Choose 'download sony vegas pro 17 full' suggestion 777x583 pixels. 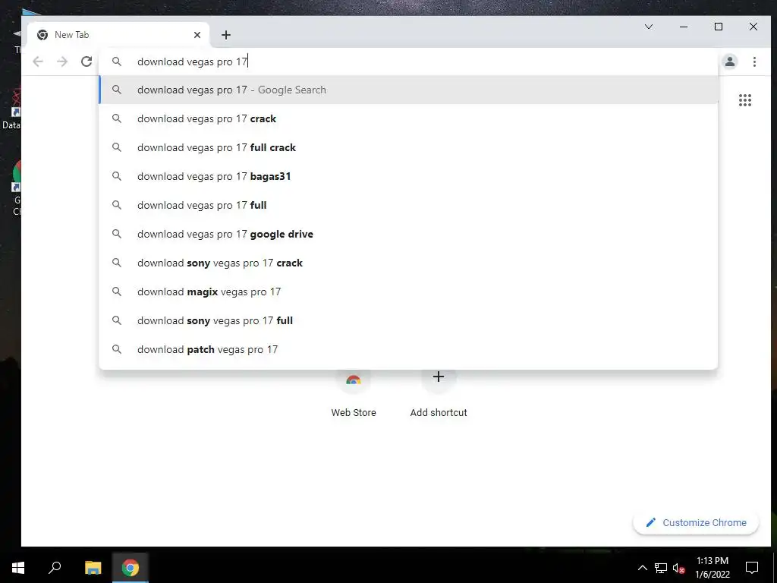(409, 320)
